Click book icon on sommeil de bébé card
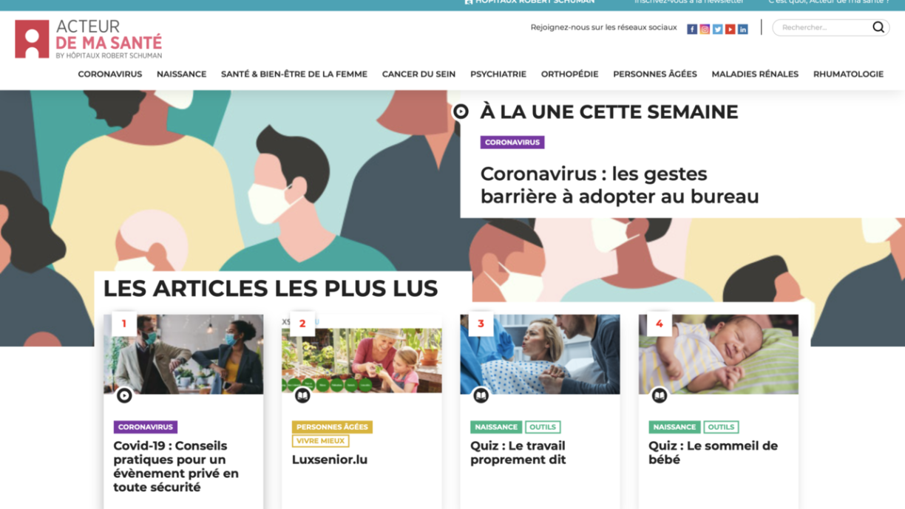 click(x=660, y=395)
